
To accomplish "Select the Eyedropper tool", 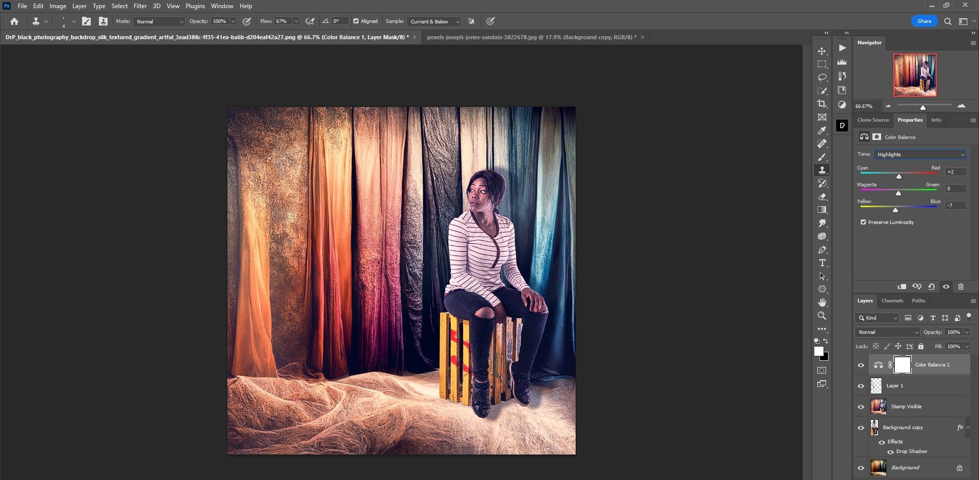I will 822,131.
